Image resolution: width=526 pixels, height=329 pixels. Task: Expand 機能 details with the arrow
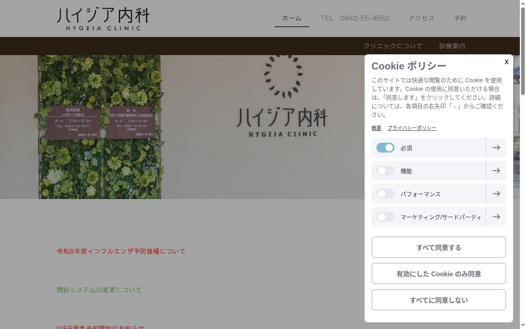click(496, 171)
